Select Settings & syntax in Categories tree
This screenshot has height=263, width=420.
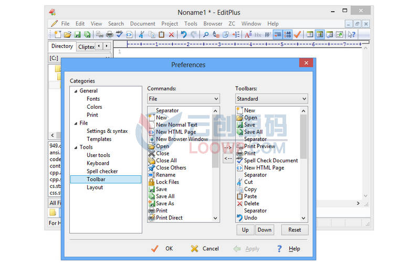point(107,131)
